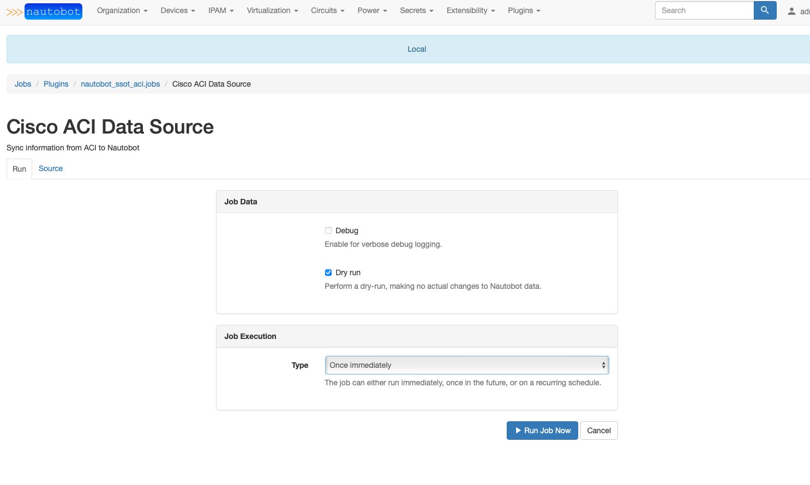The width and height of the screenshot is (810, 485).
Task: Expand the IPAM navigation menu
Action: click(x=220, y=10)
